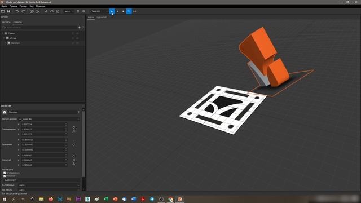Save the project with the floppy icon
Screen dimensions: 361x203
(x=8, y=11)
